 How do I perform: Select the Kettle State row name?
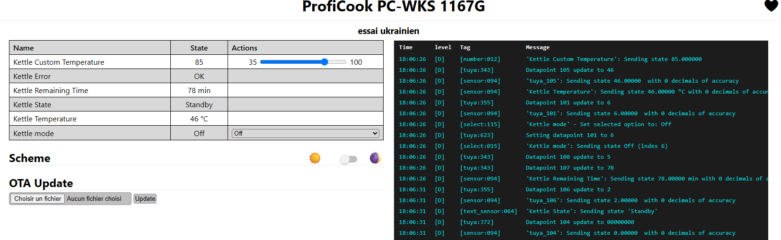(32, 104)
